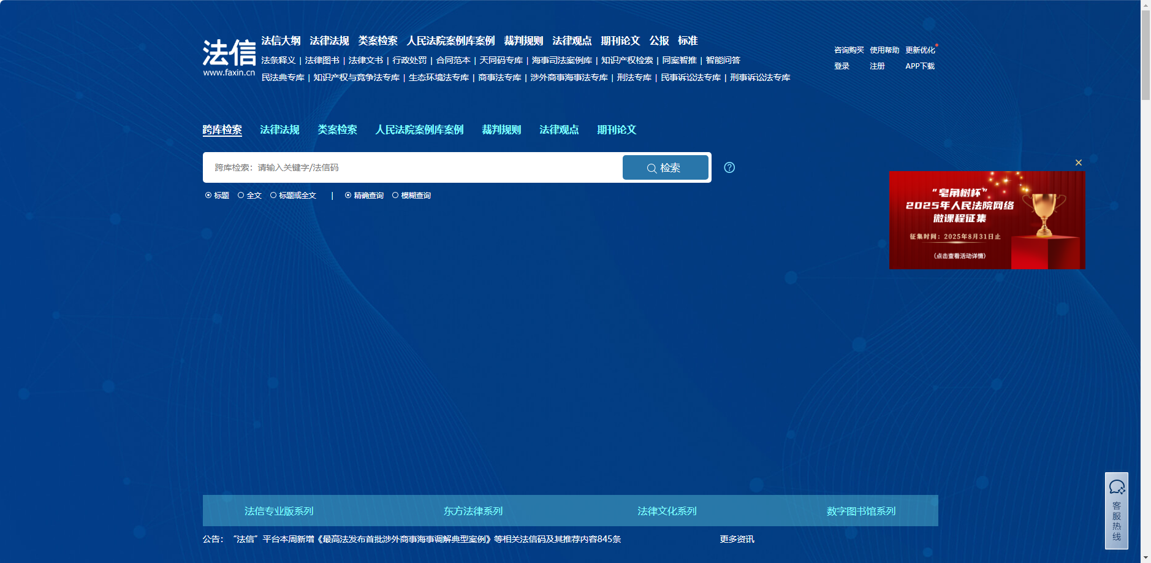The image size is (1151, 563).
Task: Open the 生态环境法专库 link
Action: pos(438,77)
